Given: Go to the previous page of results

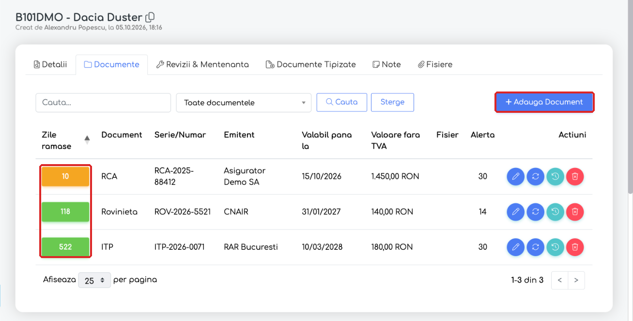Looking at the screenshot, I should point(560,280).
